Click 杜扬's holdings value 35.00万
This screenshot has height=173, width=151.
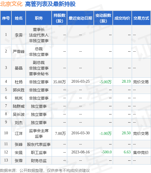pos(59,82)
